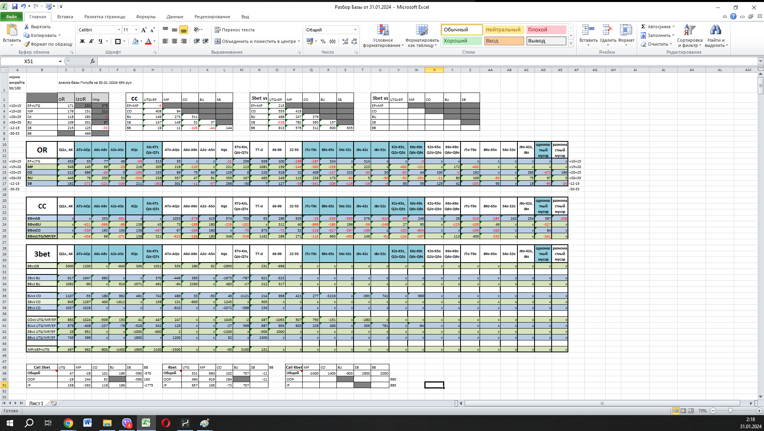Screen dimensions: 764x431
Task: Switch to the Вставка tab
Action: tap(65, 17)
